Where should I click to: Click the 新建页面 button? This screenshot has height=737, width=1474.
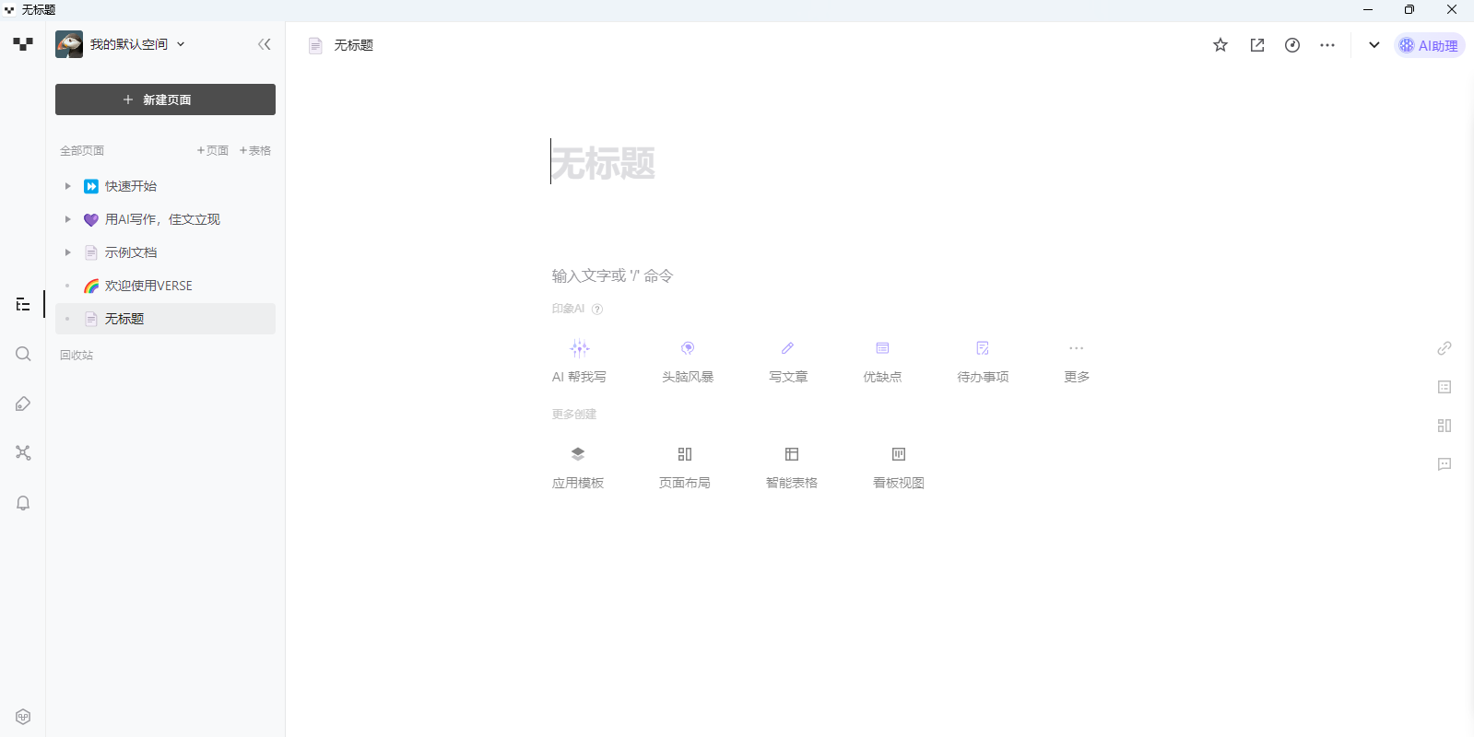coord(165,99)
